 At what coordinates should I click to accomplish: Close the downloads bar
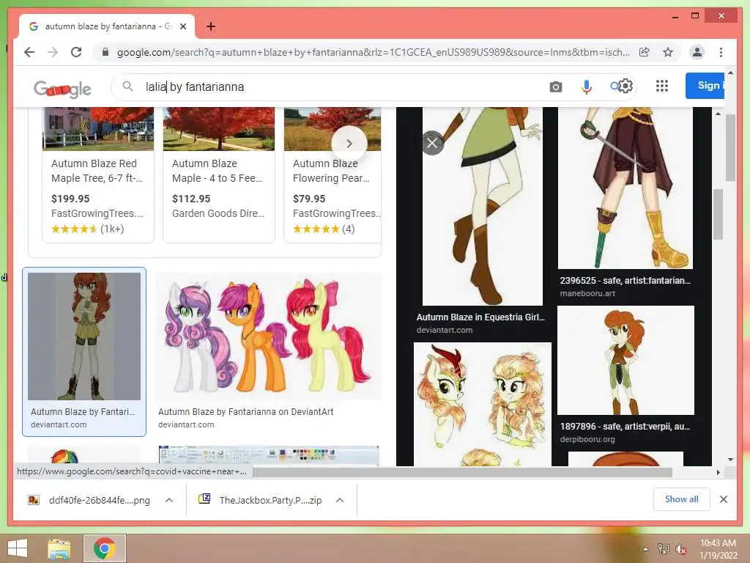(x=723, y=499)
